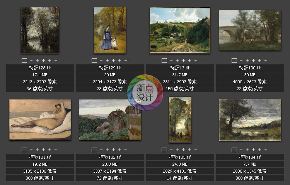Image resolution: width=290 pixels, height=185 pixels.
Task: Check the box above the 柯罗130.tif label
Action: [234, 61]
